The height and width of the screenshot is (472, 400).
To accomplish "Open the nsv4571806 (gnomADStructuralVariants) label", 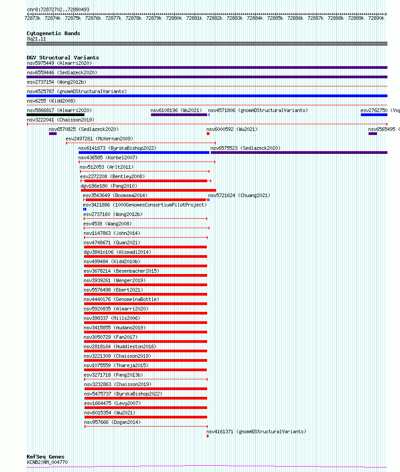I will point(258,111).
